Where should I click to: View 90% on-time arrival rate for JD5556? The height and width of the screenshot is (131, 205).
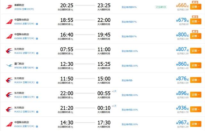[129, 7]
